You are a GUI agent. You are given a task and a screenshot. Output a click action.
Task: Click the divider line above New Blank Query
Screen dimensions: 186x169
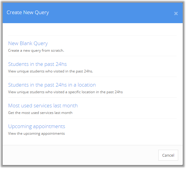93,35
